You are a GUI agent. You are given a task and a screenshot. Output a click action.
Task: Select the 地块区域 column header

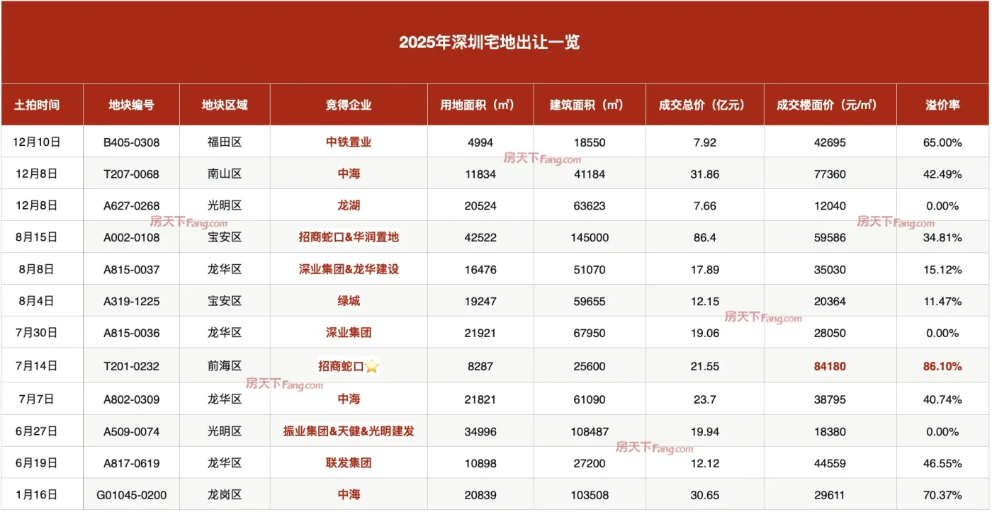tap(225, 105)
